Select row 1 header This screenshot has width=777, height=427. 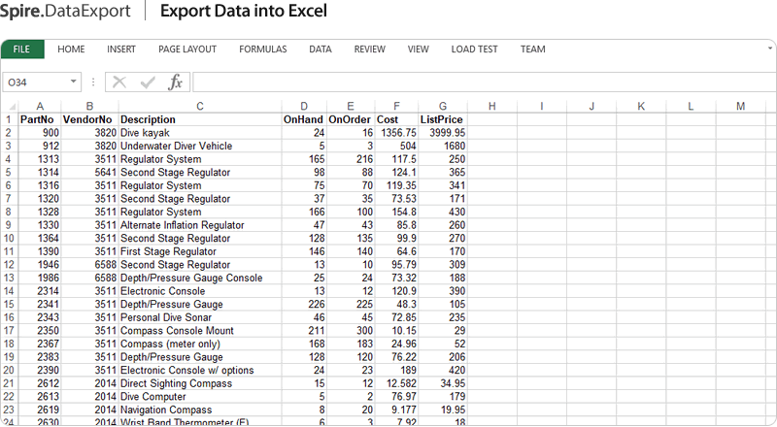coord(9,119)
